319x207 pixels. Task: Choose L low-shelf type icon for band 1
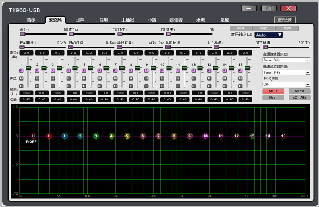click(x=22, y=86)
